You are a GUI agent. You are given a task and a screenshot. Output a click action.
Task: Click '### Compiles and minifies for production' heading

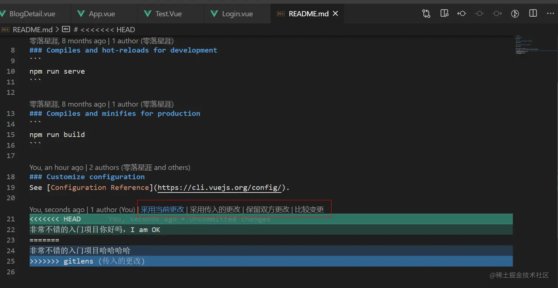(115, 114)
